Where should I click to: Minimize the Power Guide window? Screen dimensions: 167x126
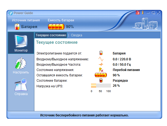(148, 13)
